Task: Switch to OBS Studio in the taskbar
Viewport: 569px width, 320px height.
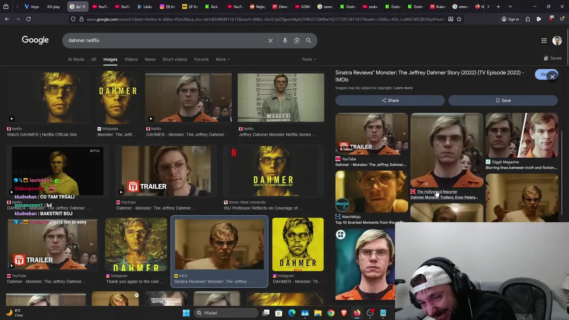Action: [370, 313]
